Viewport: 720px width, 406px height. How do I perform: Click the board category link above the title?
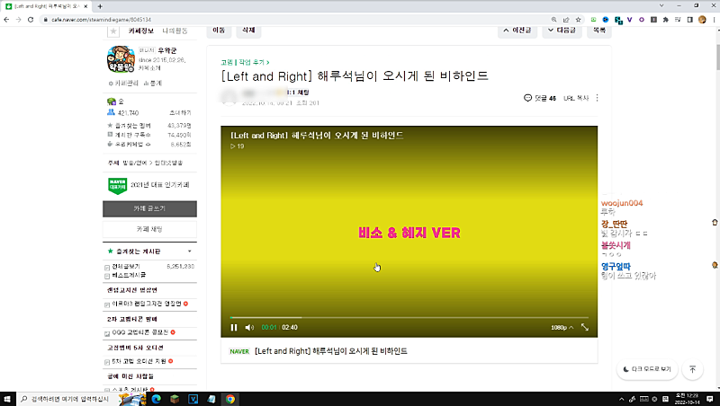tap(245, 62)
